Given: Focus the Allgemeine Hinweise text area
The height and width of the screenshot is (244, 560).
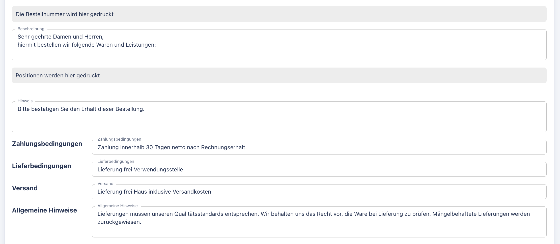Looking at the screenshot, I should coord(319,229).
